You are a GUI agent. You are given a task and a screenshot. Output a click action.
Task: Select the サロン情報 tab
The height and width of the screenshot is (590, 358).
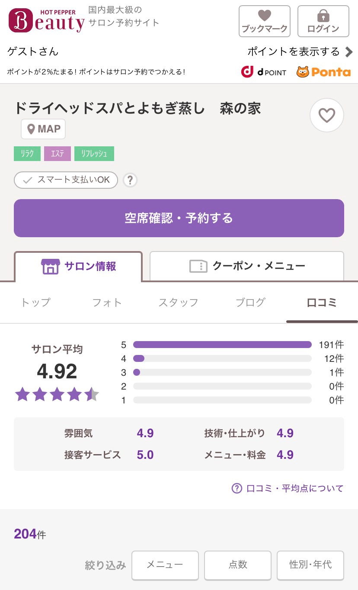pyautogui.click(x=78, y=266)
